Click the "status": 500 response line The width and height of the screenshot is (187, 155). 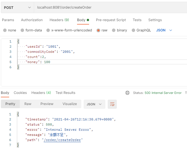(40, 124)
